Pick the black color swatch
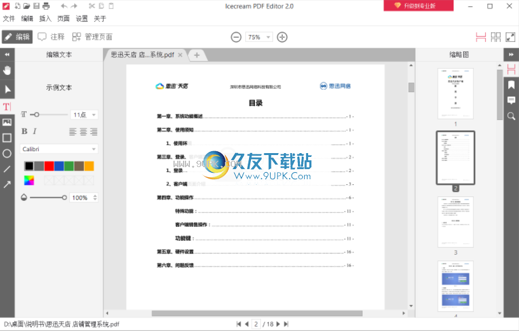 coord(29,166)
